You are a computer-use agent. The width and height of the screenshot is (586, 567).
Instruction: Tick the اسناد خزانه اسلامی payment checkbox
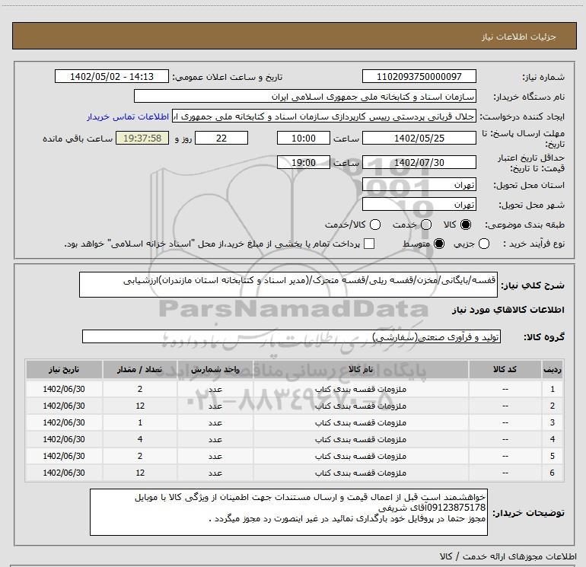369,244
